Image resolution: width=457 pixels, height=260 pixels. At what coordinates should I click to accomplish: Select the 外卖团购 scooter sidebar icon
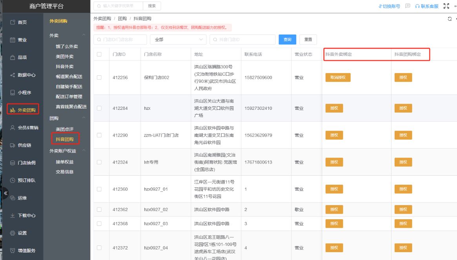(x=13, y=110)
